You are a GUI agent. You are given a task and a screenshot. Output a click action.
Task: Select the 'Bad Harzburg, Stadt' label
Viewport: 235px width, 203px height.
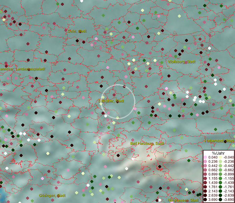coord(147,143)
